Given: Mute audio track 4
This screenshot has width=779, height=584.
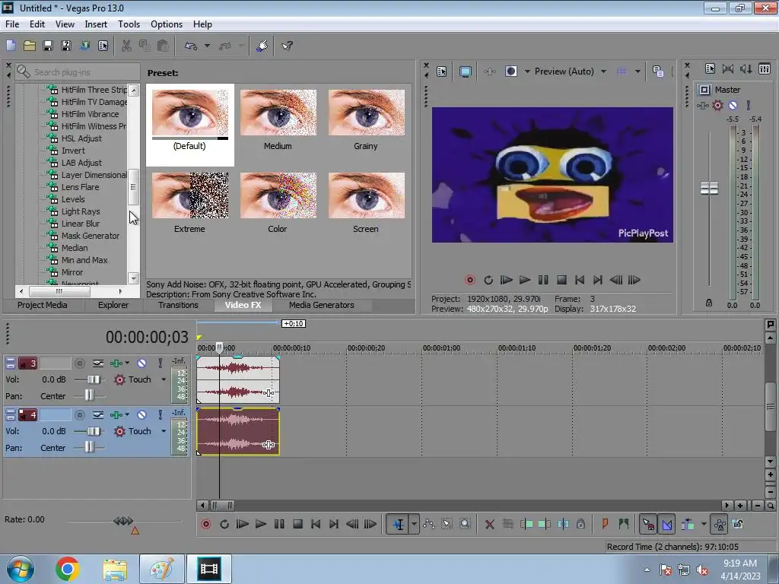Looking at the screenshot, I should coord(141,414).
